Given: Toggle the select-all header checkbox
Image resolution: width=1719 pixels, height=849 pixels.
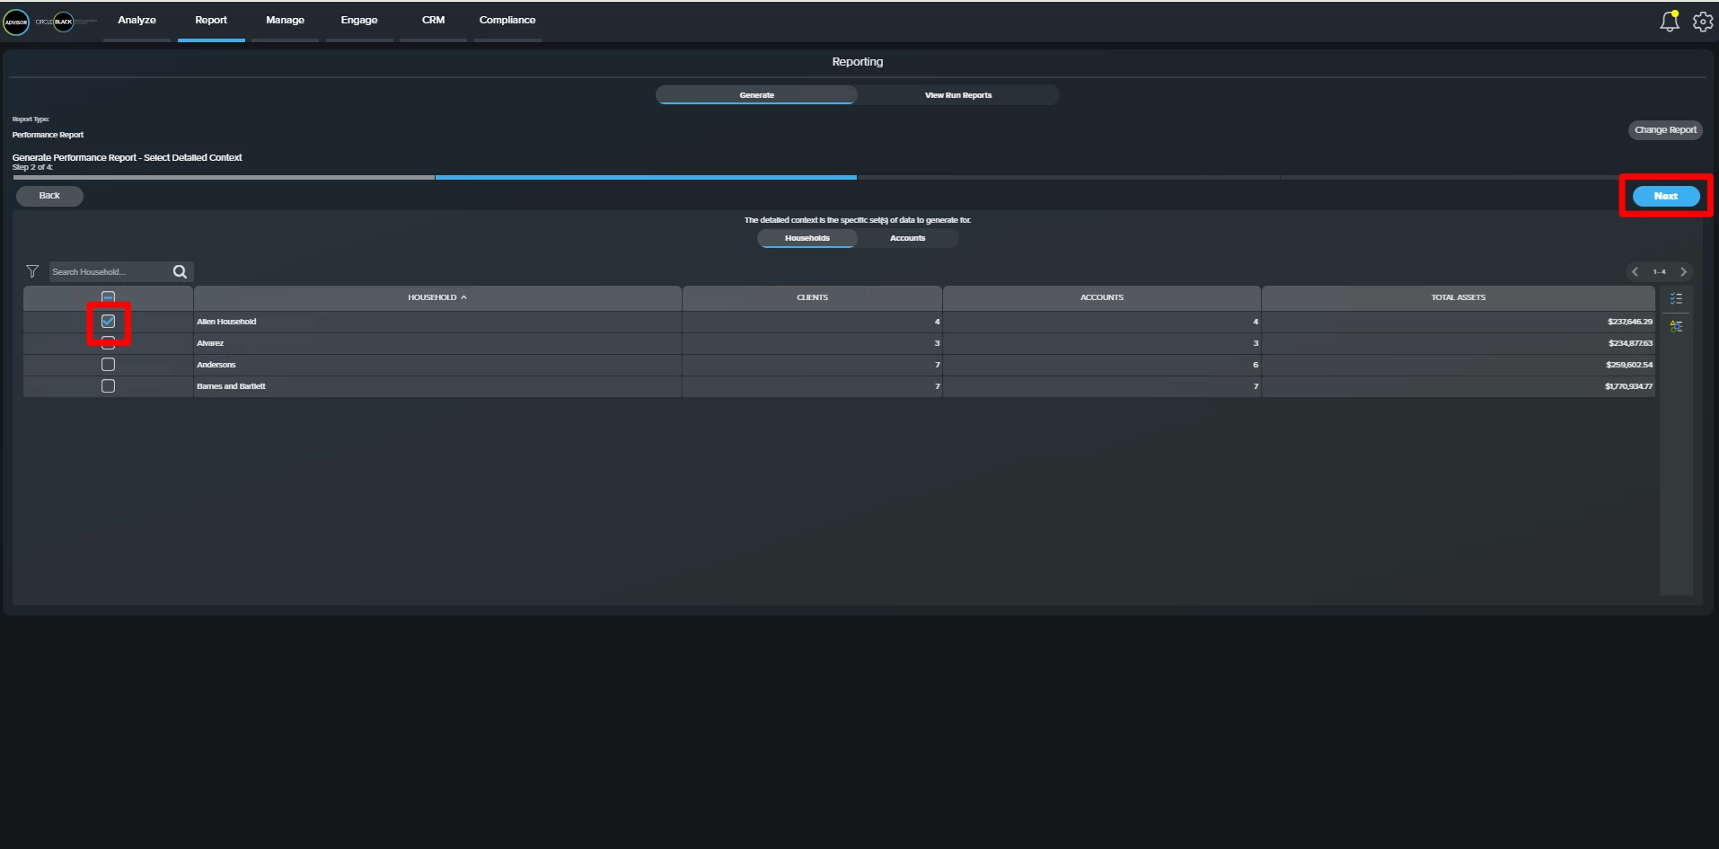Looking at the screenshot, I should (x=108, y=297).
